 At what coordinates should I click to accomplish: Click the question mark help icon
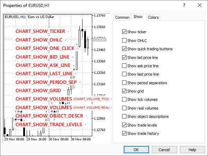tap(184, 5)
